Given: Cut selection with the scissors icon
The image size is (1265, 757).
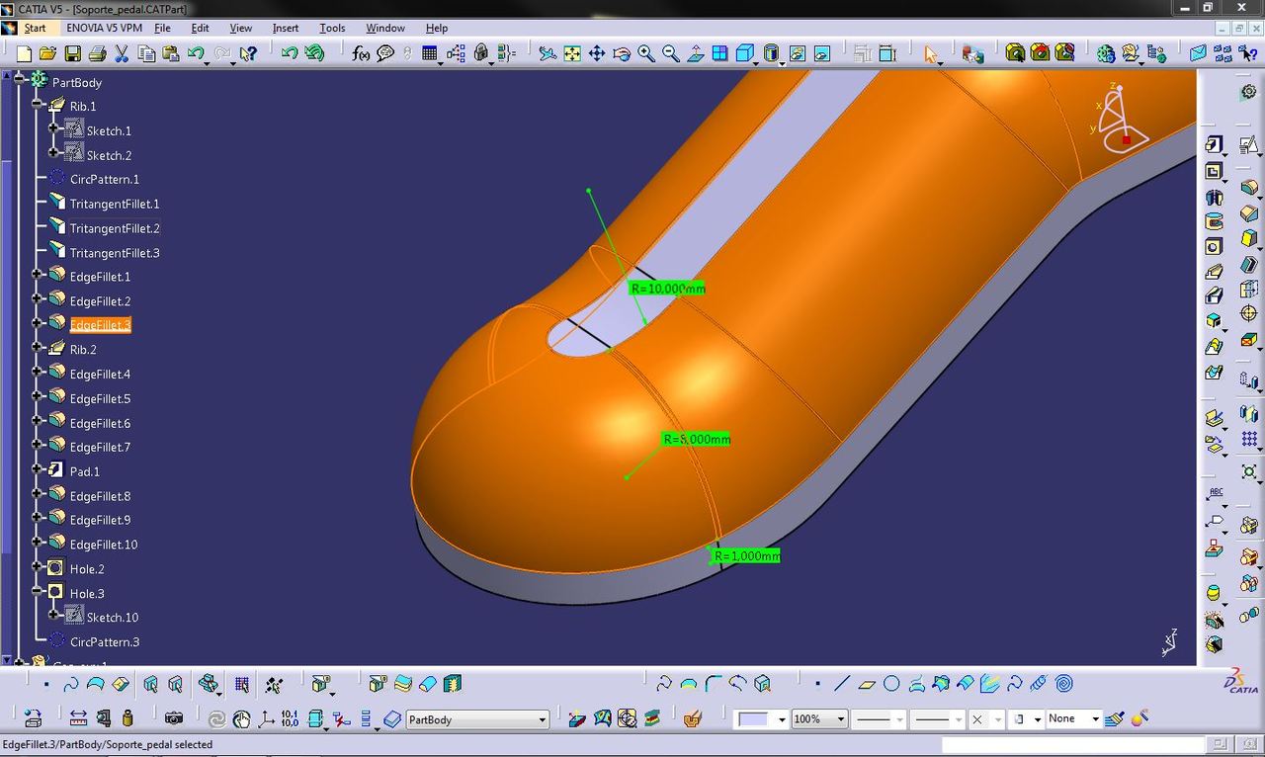Looking at the screenshot, I should coord(122,53).
